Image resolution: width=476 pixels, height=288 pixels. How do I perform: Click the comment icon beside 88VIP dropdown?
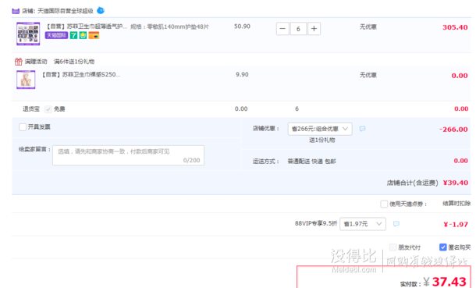coord(396,224)
